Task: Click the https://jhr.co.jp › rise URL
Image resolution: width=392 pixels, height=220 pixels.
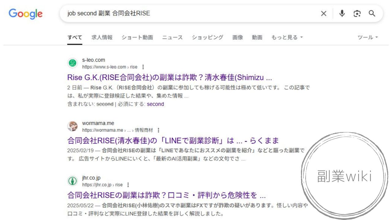Action: [102, 185]
